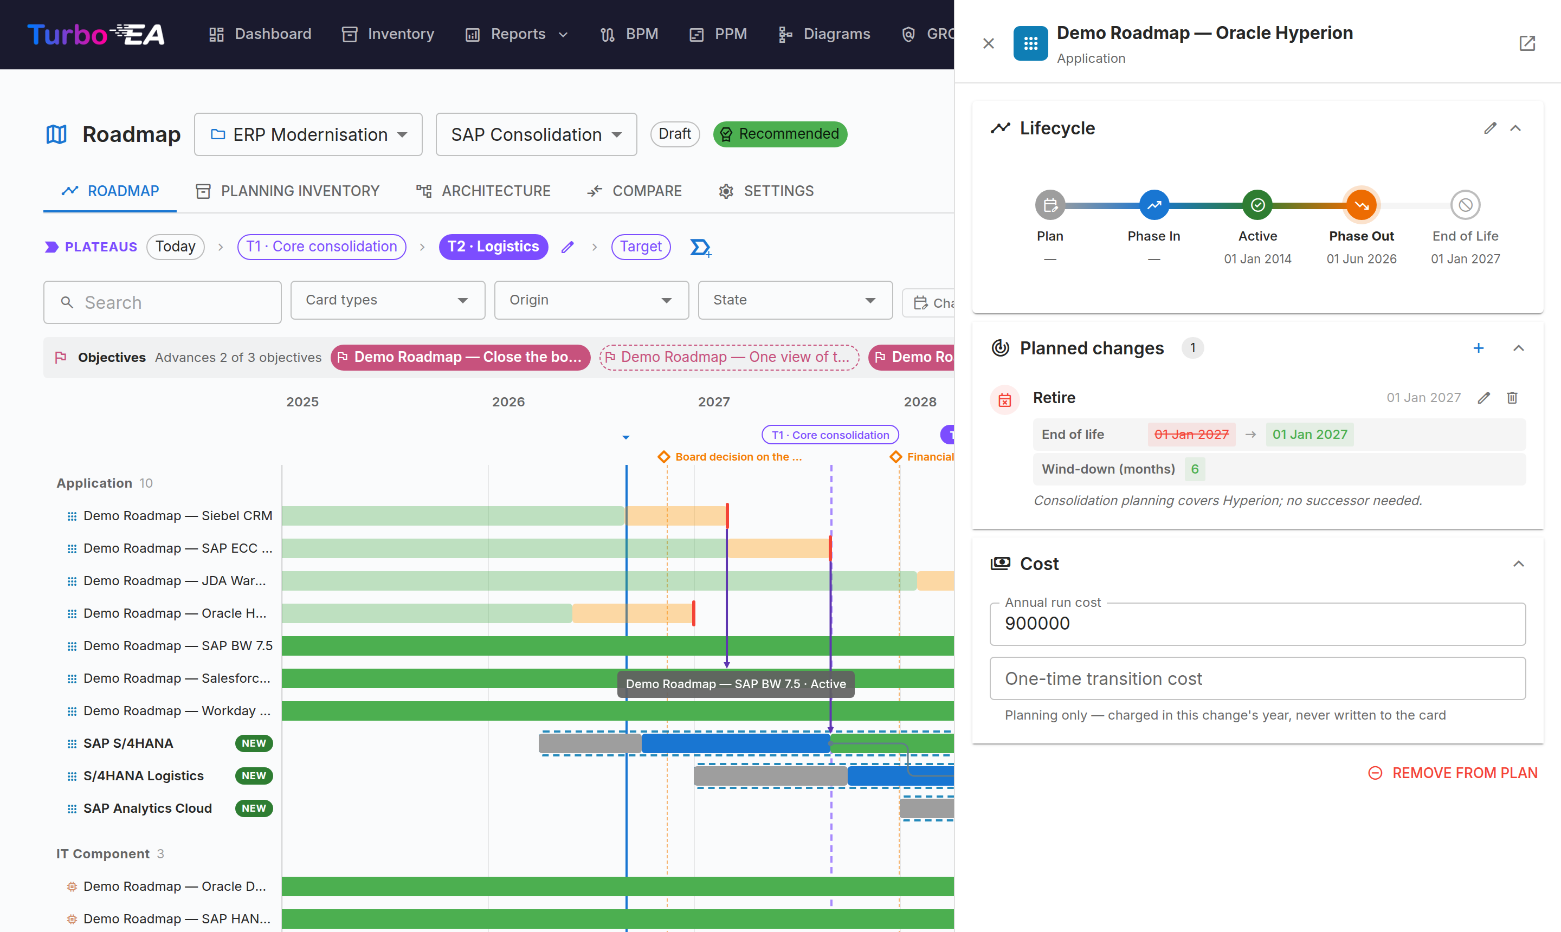Select the Phase In lifecycle icon
1561x932 pixels.
pos(1154,205)
